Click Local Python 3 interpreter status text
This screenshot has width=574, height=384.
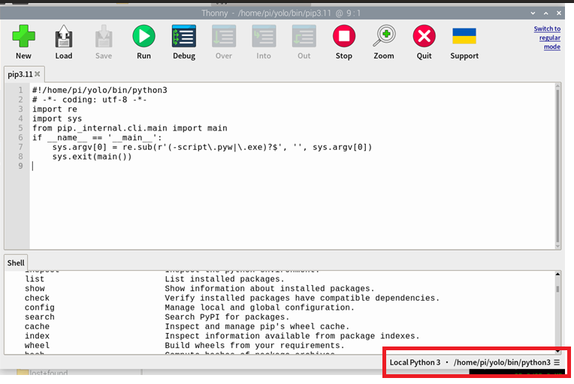pyautogui.click(x=415, y=362)
